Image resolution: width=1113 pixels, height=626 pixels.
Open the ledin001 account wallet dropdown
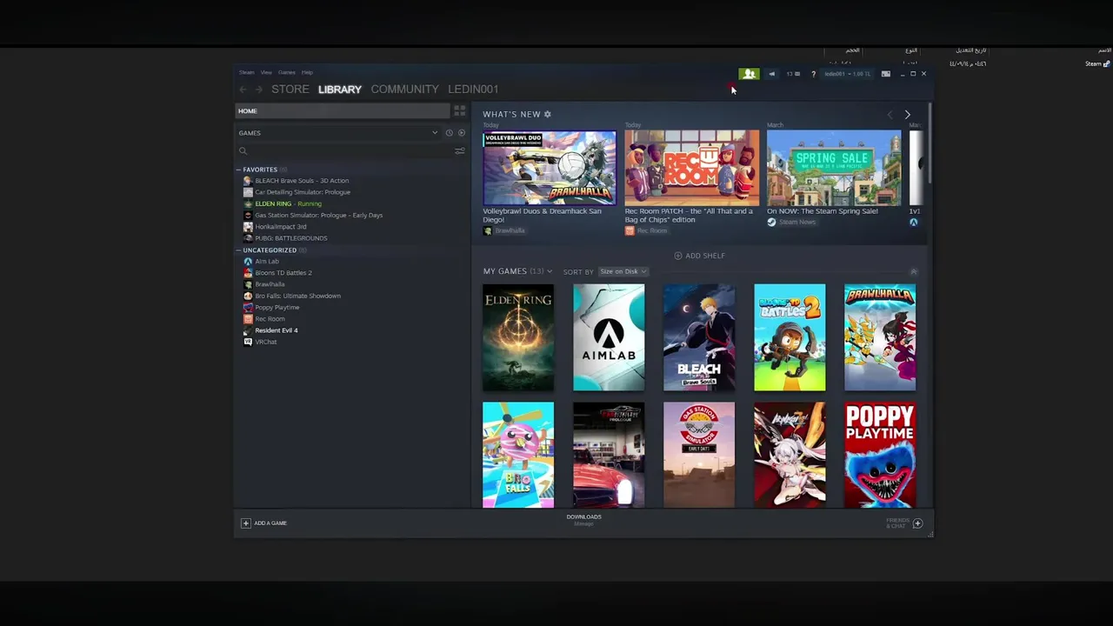(847, 74)
